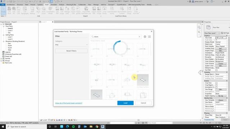The height and width of the screenshot is (129, 230).
Task: Open the Collaborate ribbon tab
Action: pos(82,5)
